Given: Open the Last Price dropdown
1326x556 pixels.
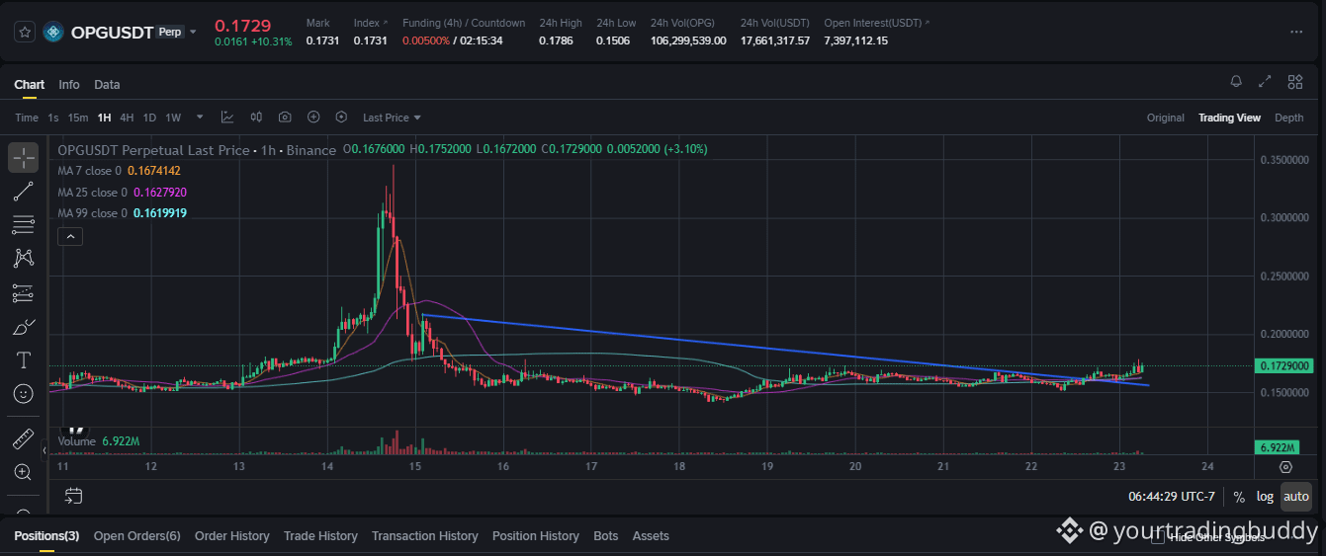Looking at the screenshot, I should pyautogui.click(x=392, y=118).
